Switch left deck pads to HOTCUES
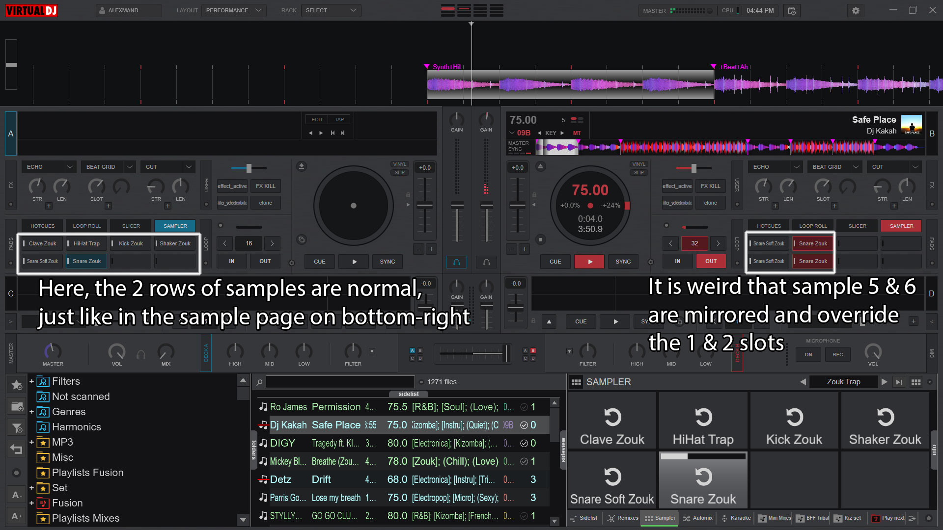The height and width of the screenshot is (530, 943). click(42, 226)
